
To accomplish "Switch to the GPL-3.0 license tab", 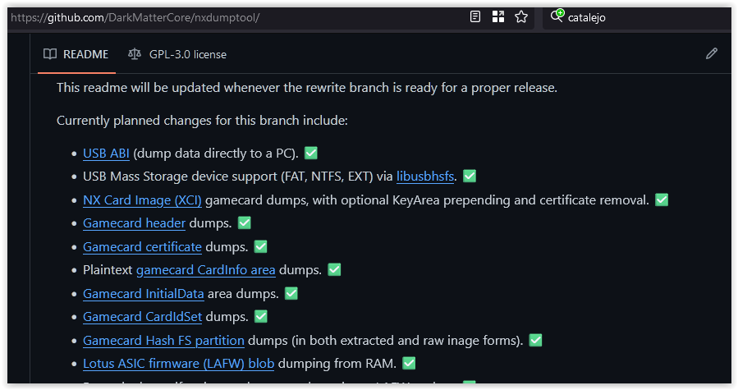I will [x=177, y=55].
